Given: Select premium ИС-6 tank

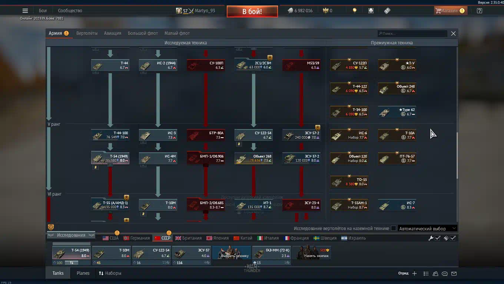Looking at the screenshot, I should coord(349,135).
